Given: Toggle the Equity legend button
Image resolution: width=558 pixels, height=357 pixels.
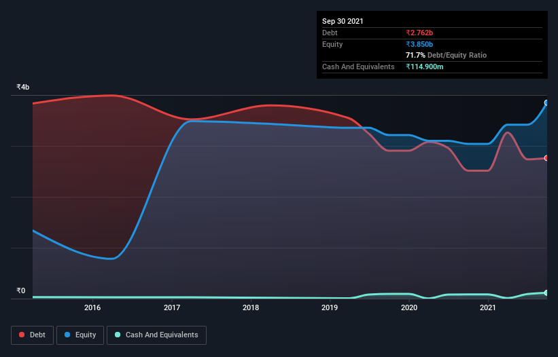Looking at the screenshot, I should click(x=80, y=335).
